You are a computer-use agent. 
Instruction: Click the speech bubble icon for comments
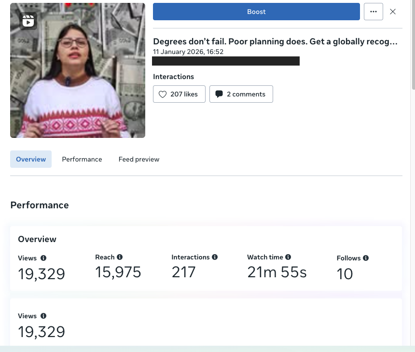(219, 94)
